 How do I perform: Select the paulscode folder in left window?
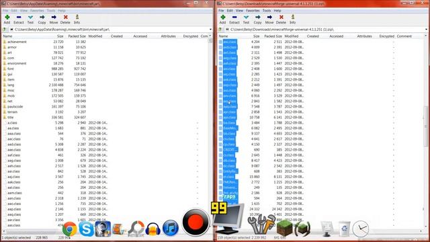coord(15,106)
